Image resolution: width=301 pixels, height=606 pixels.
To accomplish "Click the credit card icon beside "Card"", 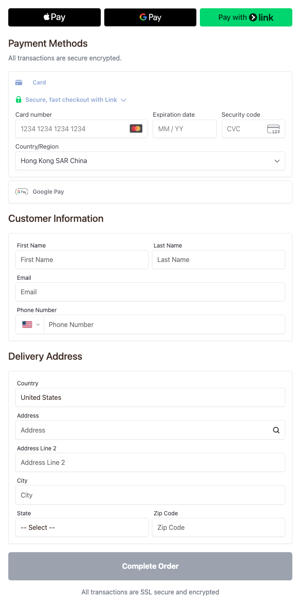I will (19, 82).
